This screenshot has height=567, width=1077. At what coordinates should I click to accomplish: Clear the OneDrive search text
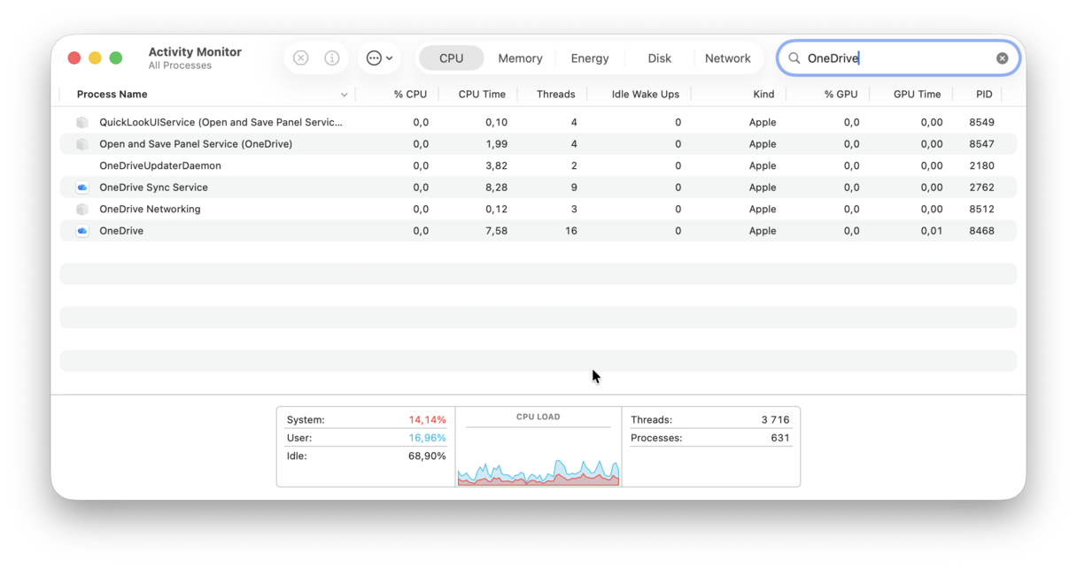pyautogui.click(x=1002, y=58)
